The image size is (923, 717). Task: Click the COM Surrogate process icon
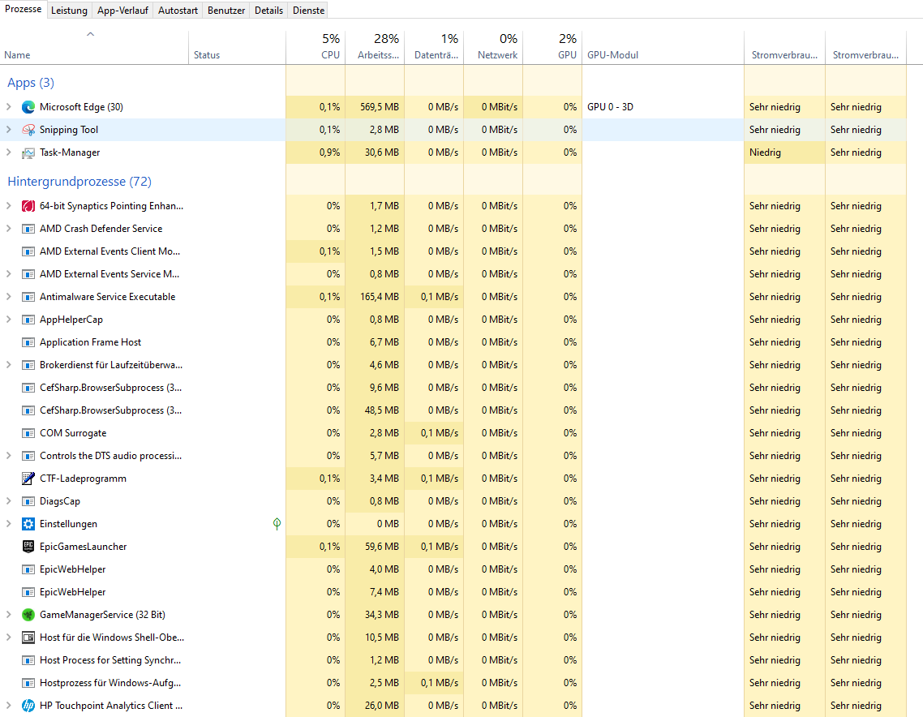(28, 433)
